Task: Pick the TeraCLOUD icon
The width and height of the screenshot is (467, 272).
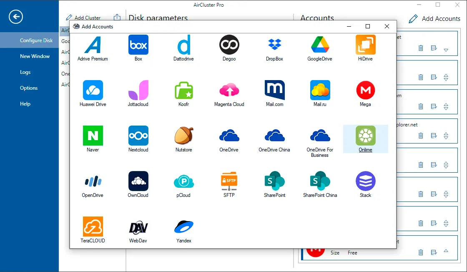Action: [93, 227]
